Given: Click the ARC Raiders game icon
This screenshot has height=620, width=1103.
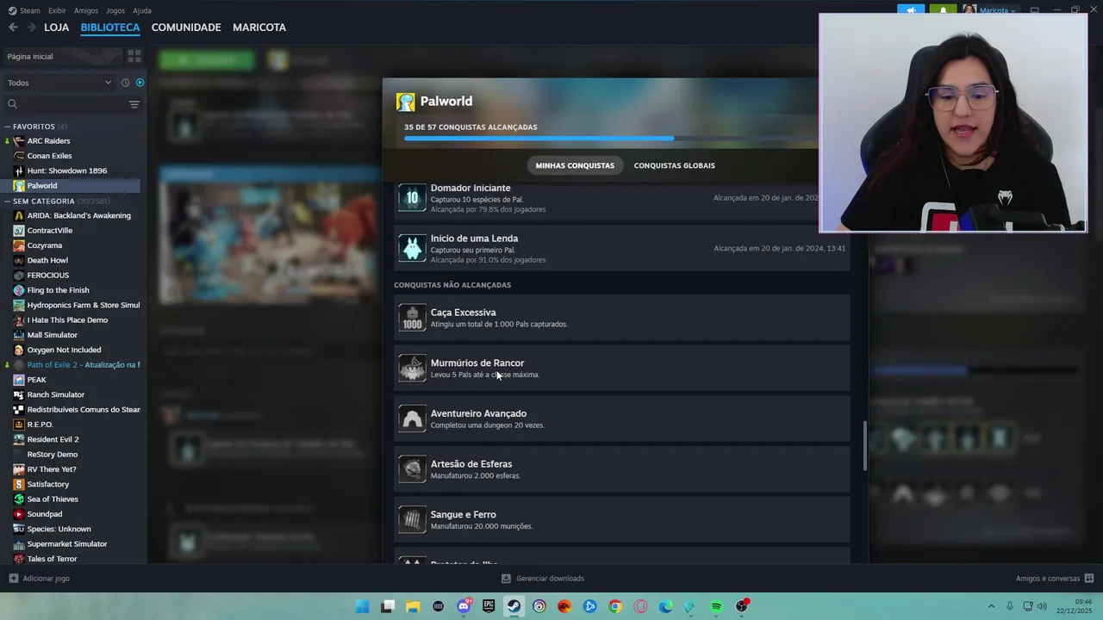Looking at the screenshot, I should tap(19, 141).
